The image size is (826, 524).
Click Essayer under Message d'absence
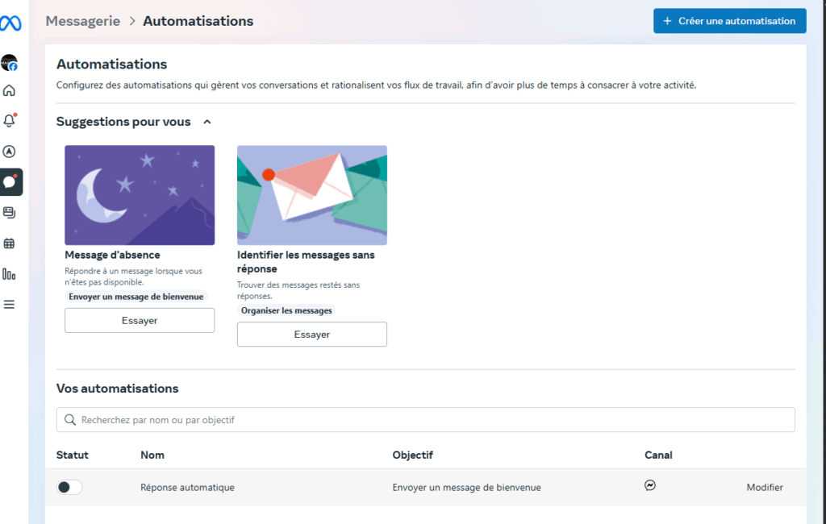pos(140,320)
